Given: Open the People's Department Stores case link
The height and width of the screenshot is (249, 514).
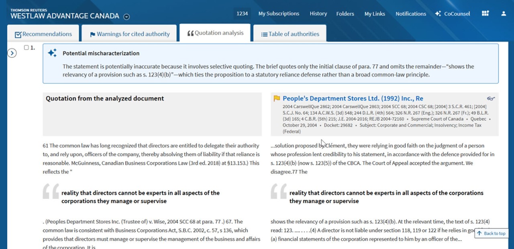Looking at the screenshot, I should coord(353,98).
